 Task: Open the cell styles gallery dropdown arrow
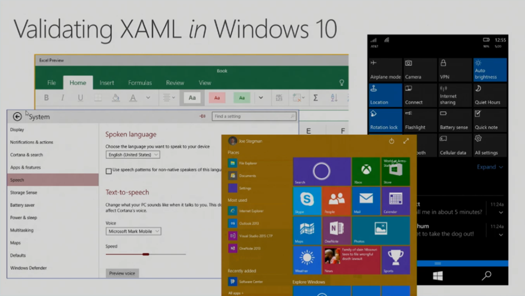(x=261, y=98)
